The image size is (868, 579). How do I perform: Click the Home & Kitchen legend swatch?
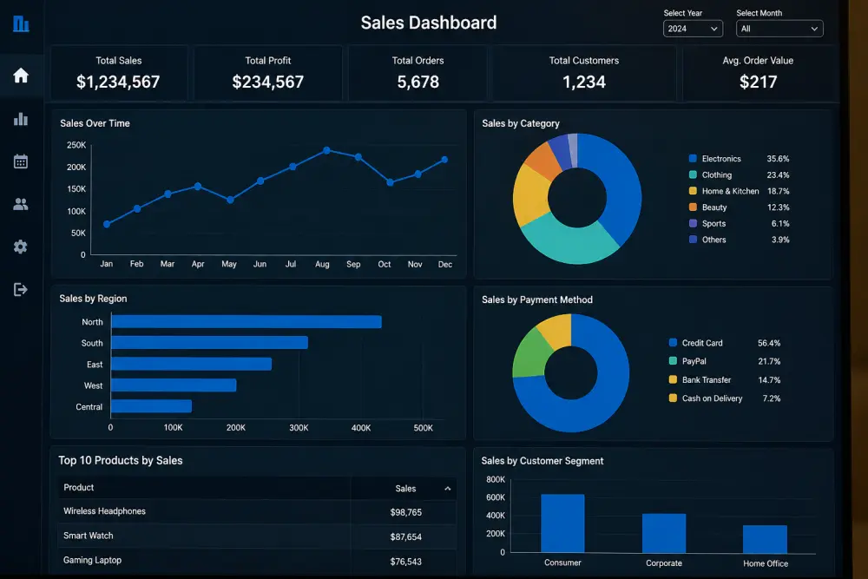pos(693,190)
